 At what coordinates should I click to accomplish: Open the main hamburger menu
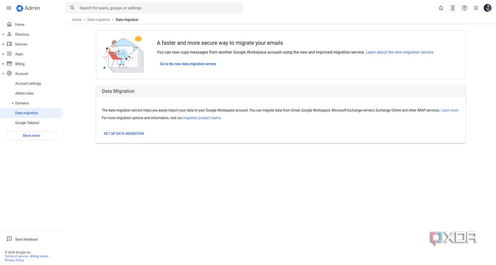(x=9, y=8)
